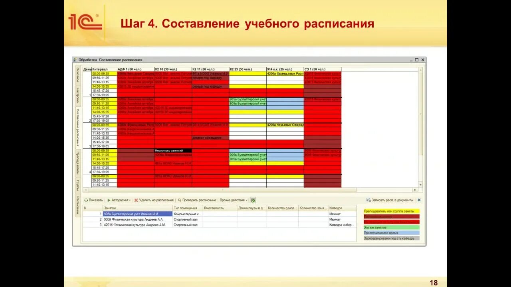This screenshot has width=511, height=287.
Task: Click the Кафедра кибер... cell
Action: point(342,225)
